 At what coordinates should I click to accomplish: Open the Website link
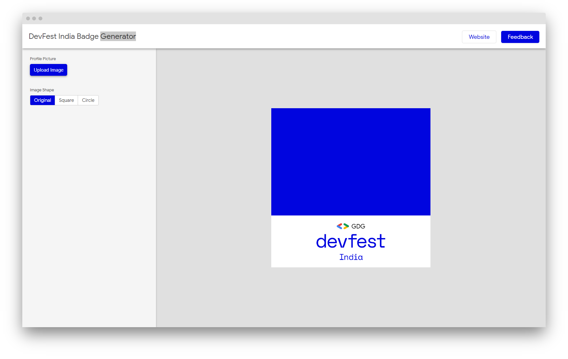tap(479, 37)
